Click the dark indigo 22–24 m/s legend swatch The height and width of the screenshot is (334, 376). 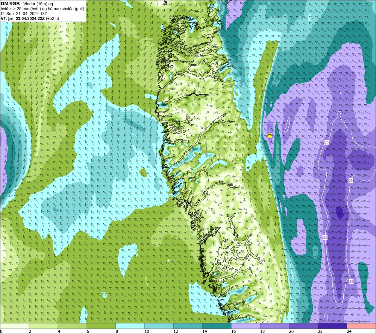(x=332, y=326)
